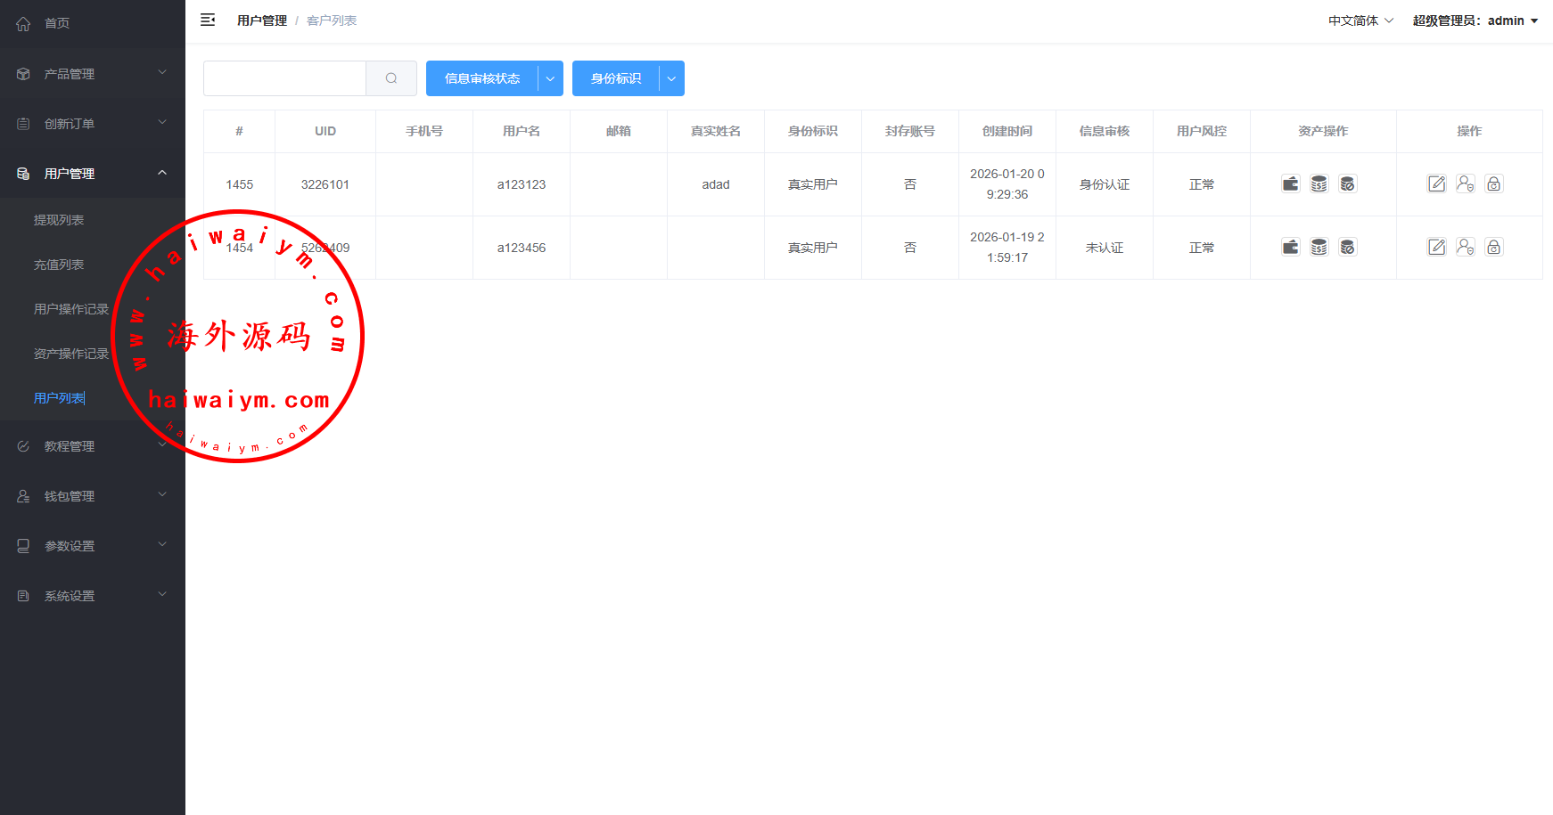Click the user shield icon for user a123123

point(1465,184)
